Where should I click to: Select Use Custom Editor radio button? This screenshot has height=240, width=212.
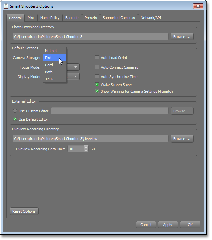[15, 111]
